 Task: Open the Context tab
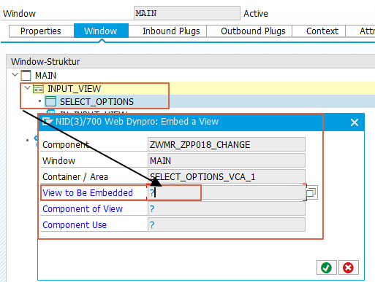322,31
